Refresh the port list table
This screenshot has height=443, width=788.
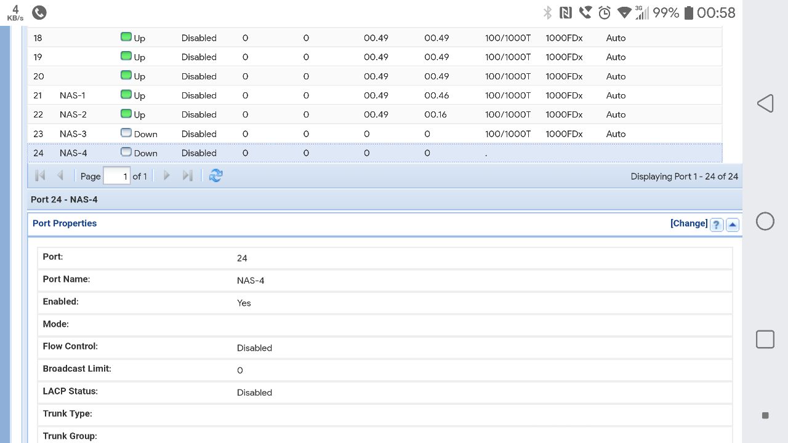pyautogui.click(x=215, y=176)
